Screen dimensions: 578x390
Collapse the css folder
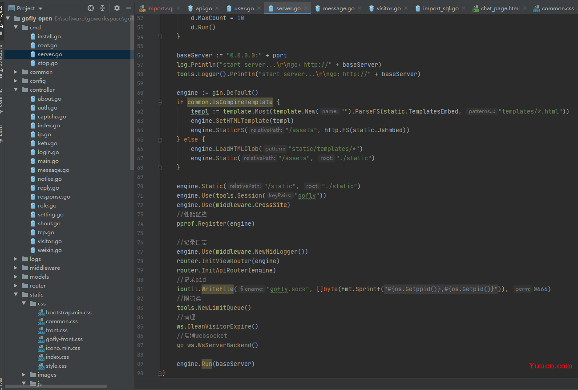pyautogui.click(x=24, y=304)
